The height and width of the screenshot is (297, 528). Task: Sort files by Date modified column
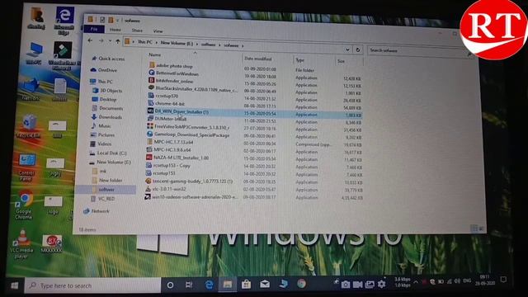point(258,59)
